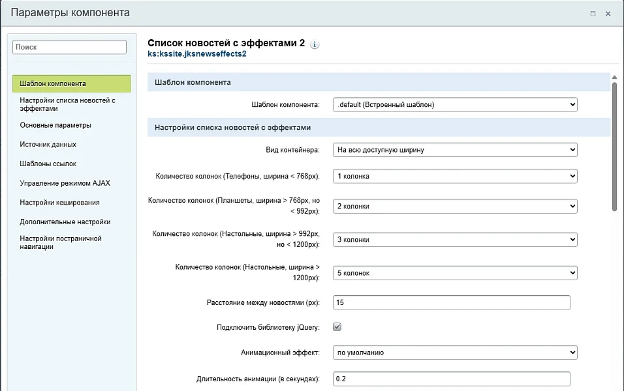
Task: Open columns dropdown showing 3 колонки
Action: (x=455, y=240)
